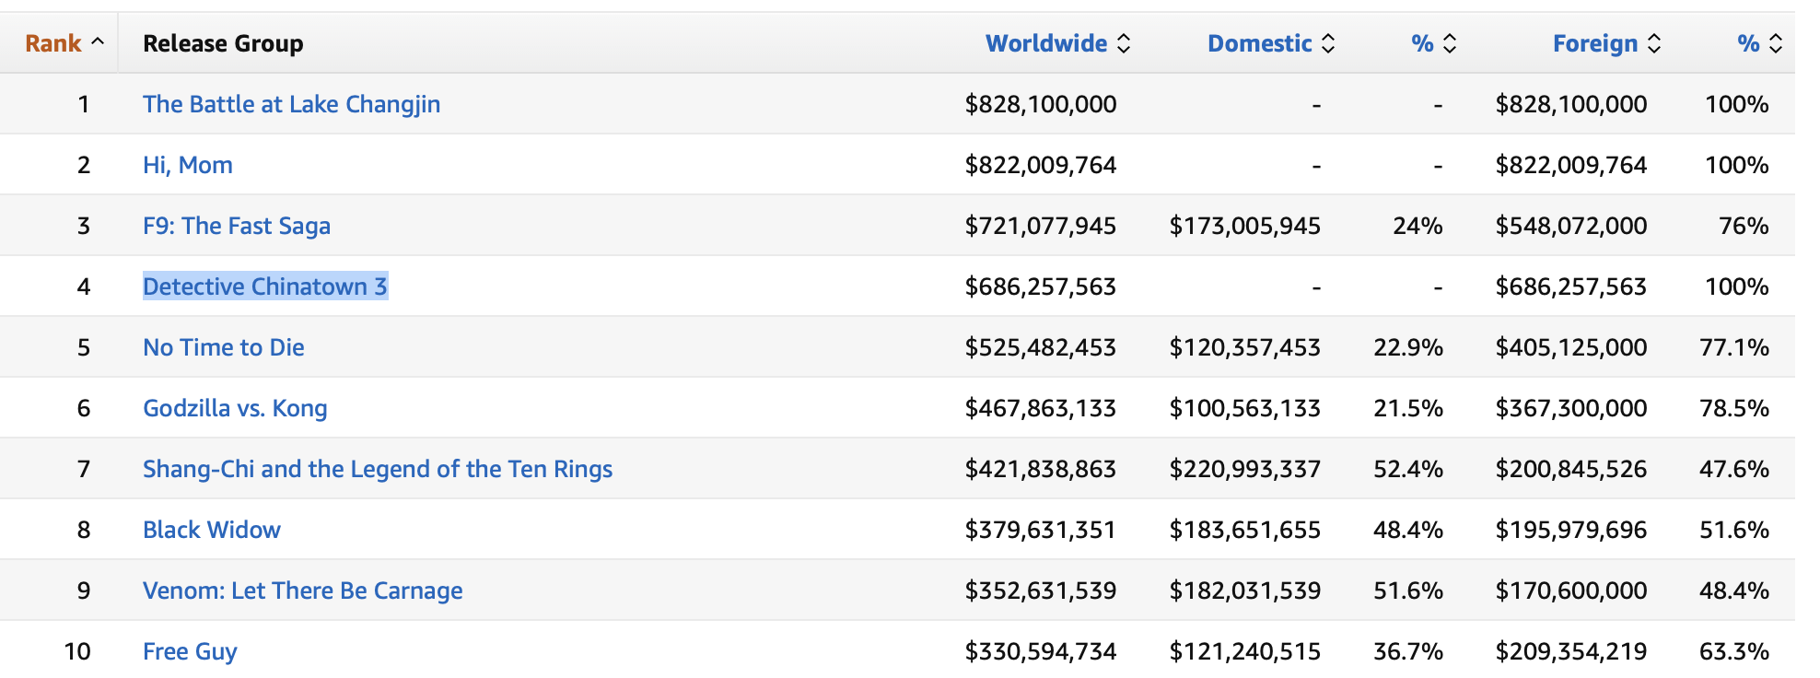Image resolution: width=1820 pixels, height=678 pixels.
Task: Open Shang-Chi and the Legend link
Action: (378, 469)
